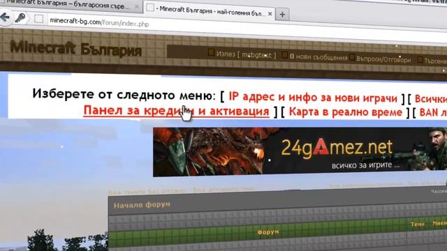Open 'Панел за кредити и активация'

click(x=176, y=111)
